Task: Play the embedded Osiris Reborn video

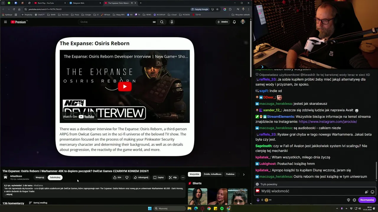Action: pos(125,87)
